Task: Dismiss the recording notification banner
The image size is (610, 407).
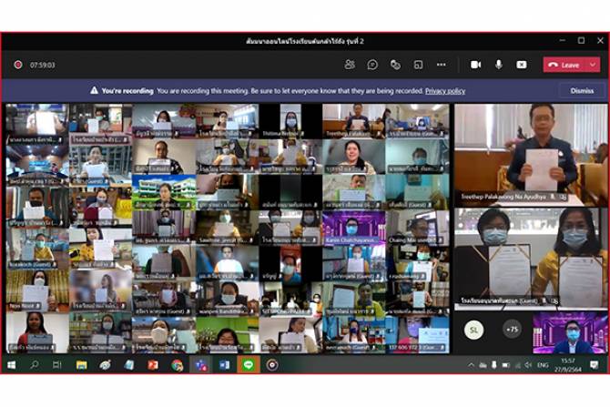Action: pos(582,91)
